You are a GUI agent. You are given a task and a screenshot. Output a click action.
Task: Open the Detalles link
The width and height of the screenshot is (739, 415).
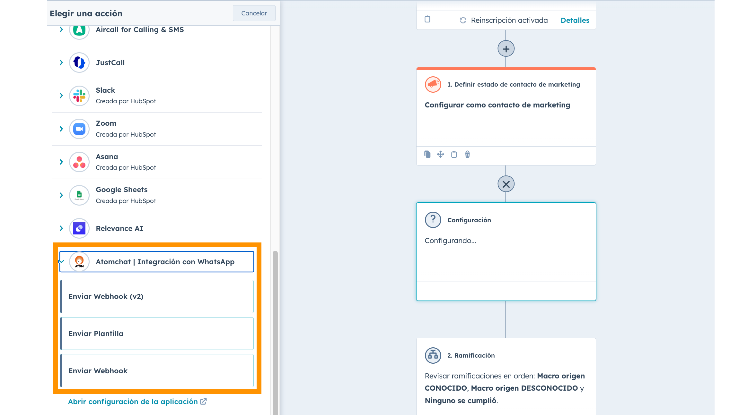[x=575, y=20]
